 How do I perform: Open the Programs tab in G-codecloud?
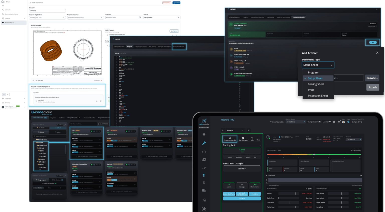(53, 118)
